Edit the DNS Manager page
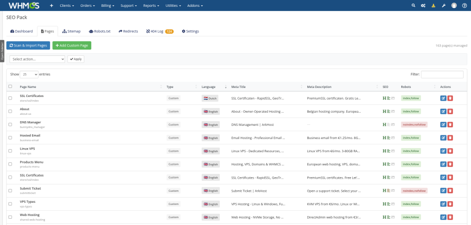 click(444, 125)
